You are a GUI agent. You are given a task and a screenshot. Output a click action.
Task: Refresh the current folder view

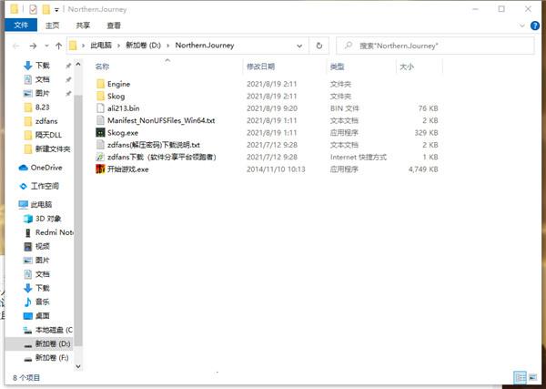pos(319,46)
